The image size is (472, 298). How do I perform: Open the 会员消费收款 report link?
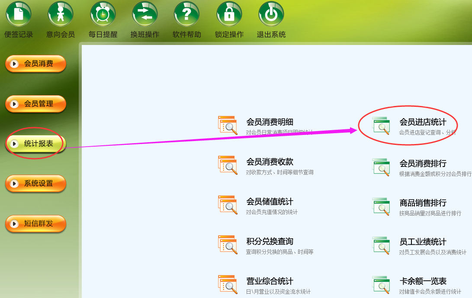pos(270,162)
